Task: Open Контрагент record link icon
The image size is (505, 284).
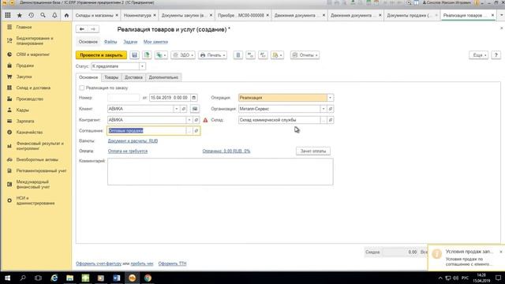Action: click(196, 120)
